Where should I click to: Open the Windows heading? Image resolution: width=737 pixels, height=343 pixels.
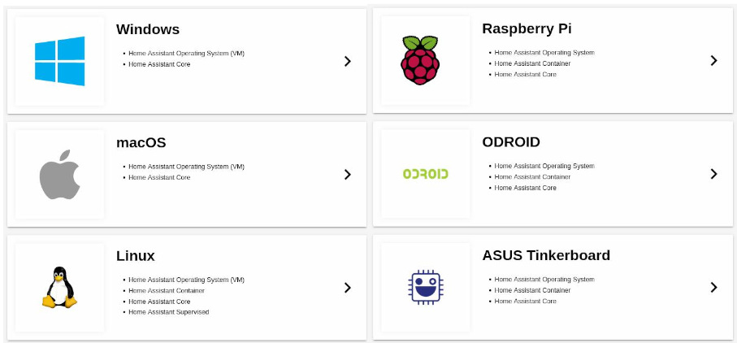[x=148, y=29]
